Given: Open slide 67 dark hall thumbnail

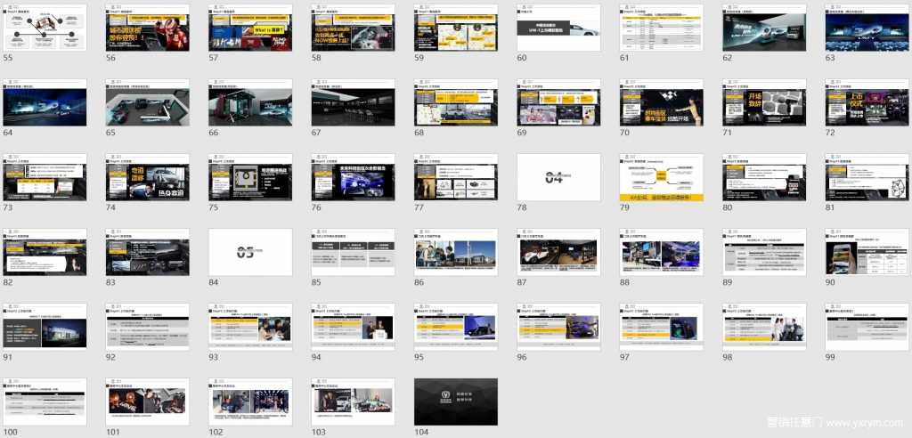Looking at the screenshot, I should point(353,101).
